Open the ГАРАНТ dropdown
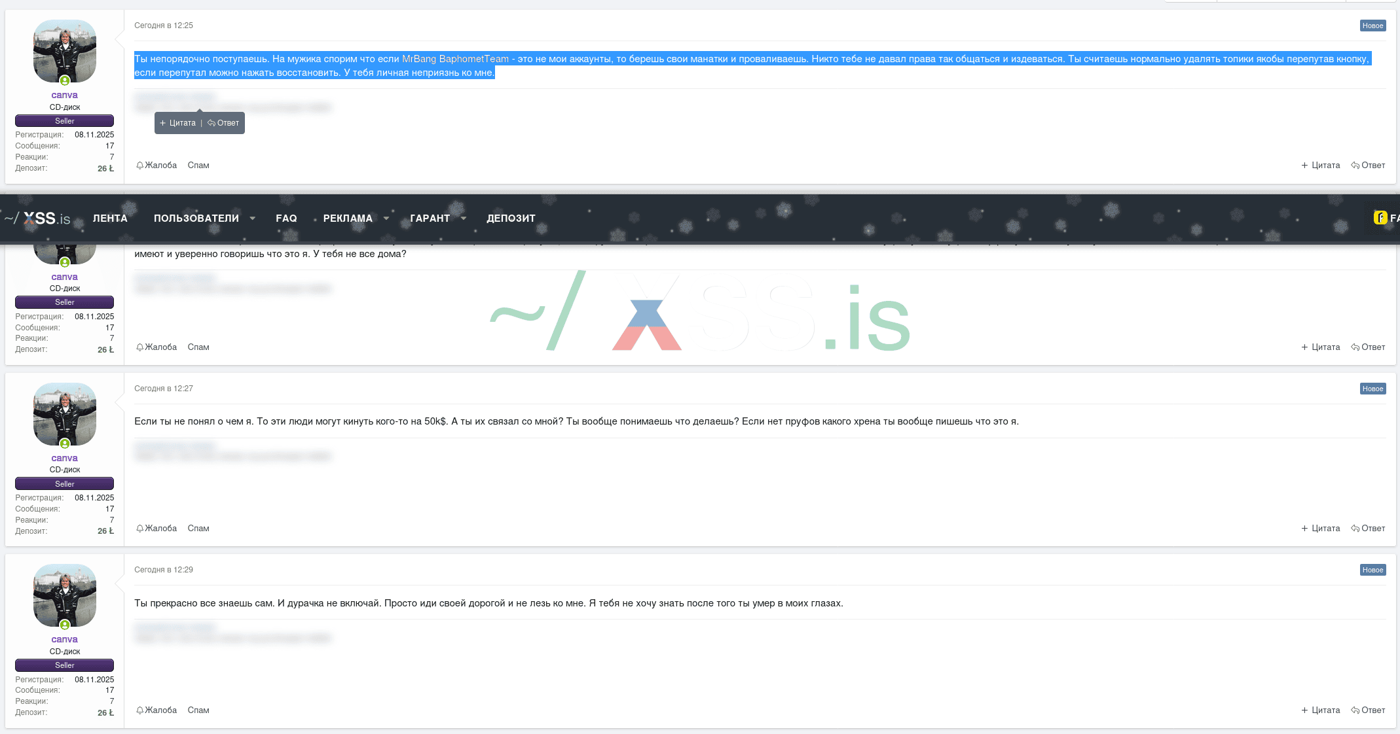 point(430,218)
